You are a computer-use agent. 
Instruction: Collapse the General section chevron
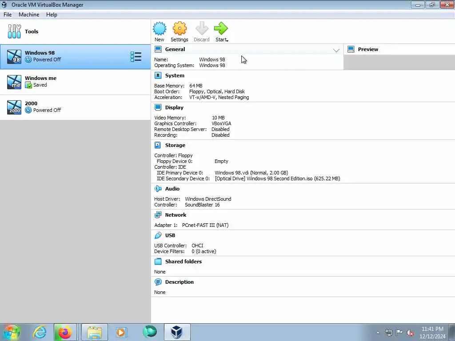[x=336, y=50]
